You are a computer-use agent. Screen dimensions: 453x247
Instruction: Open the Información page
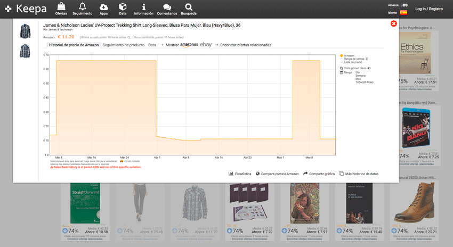[x=143, y=9]
